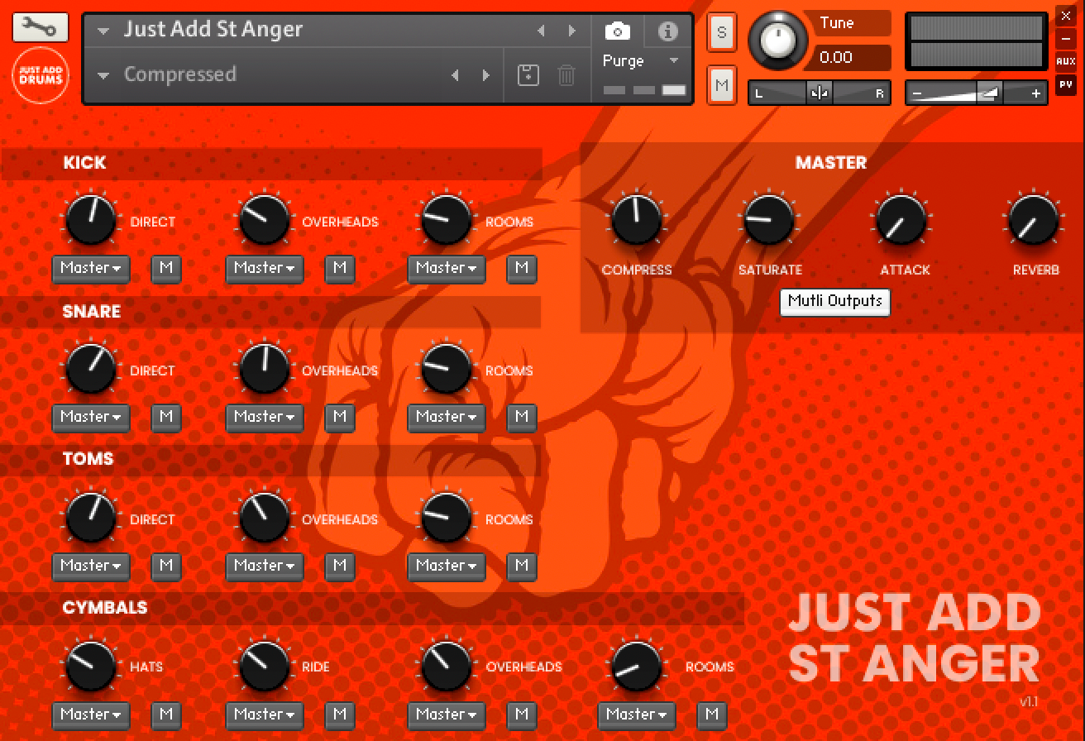This screenshot has height=741, width=1085.
Task: Open Toms Direct output dropdown
Action: pos(91,566)
